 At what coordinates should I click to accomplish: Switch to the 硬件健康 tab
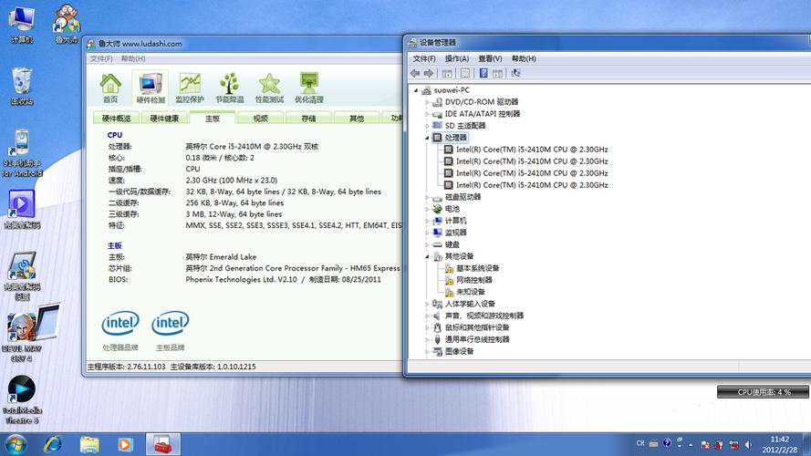(x=164, y=119)
